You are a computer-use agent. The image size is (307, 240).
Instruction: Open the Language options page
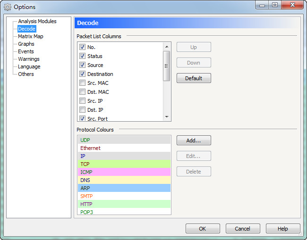[29, 66]
